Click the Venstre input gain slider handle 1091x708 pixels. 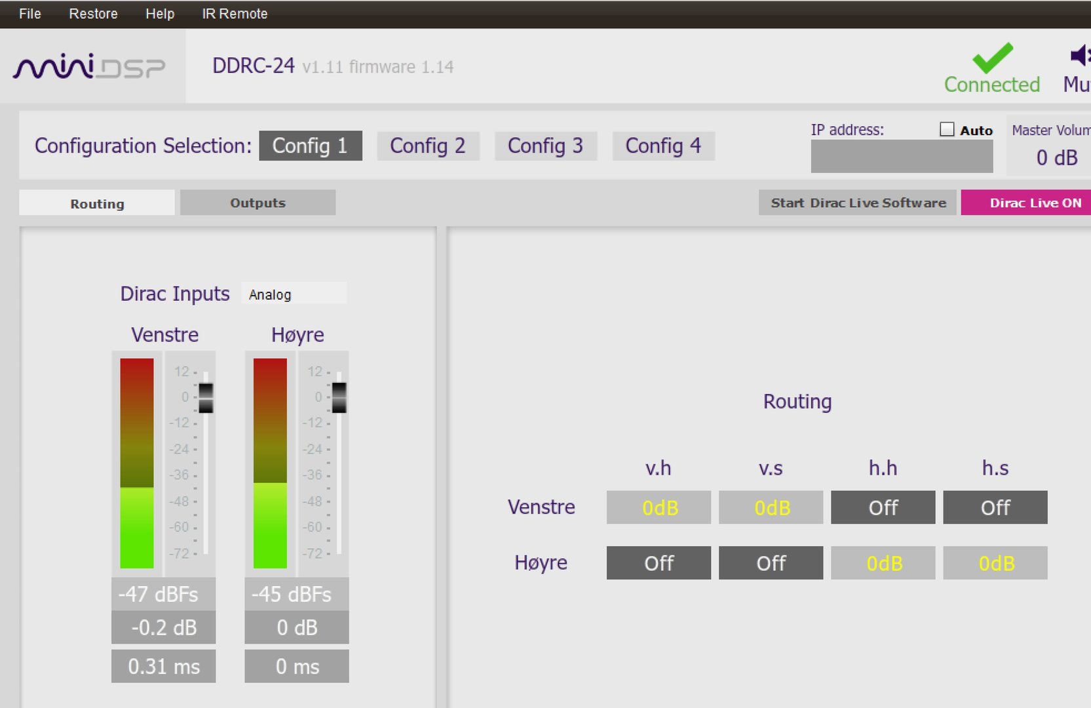(206, 397)
